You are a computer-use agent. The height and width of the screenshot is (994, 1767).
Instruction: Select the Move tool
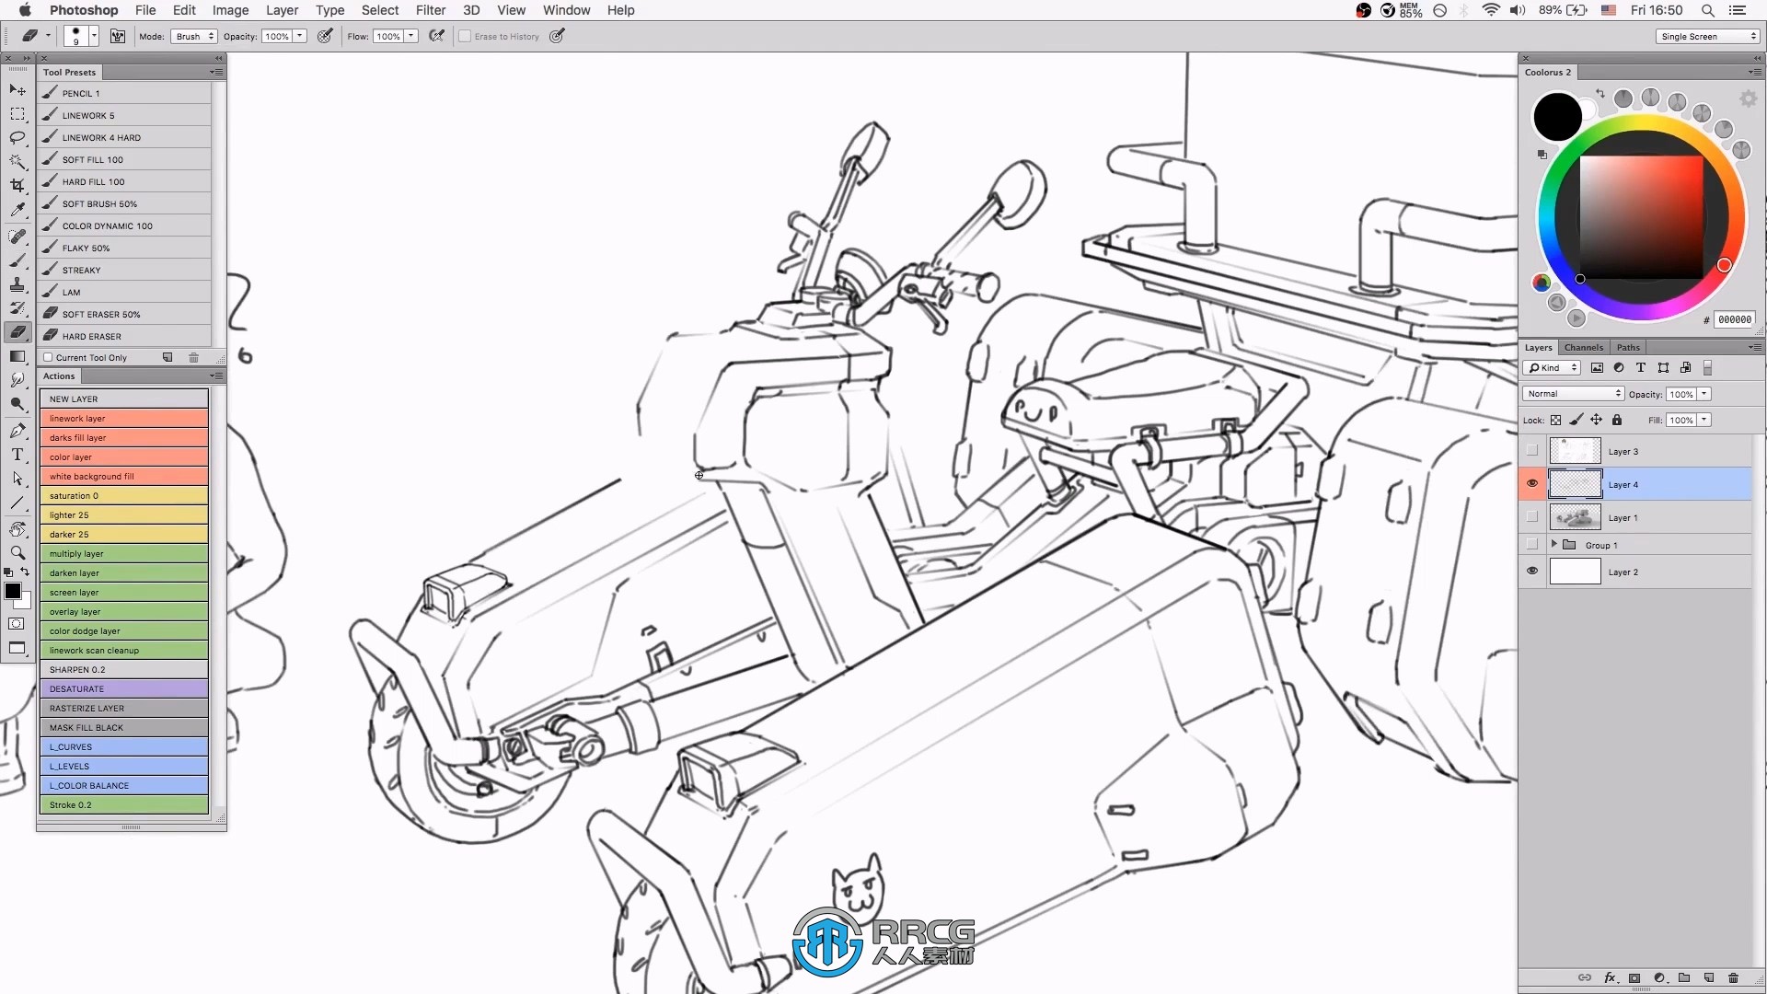pos(17,90)
